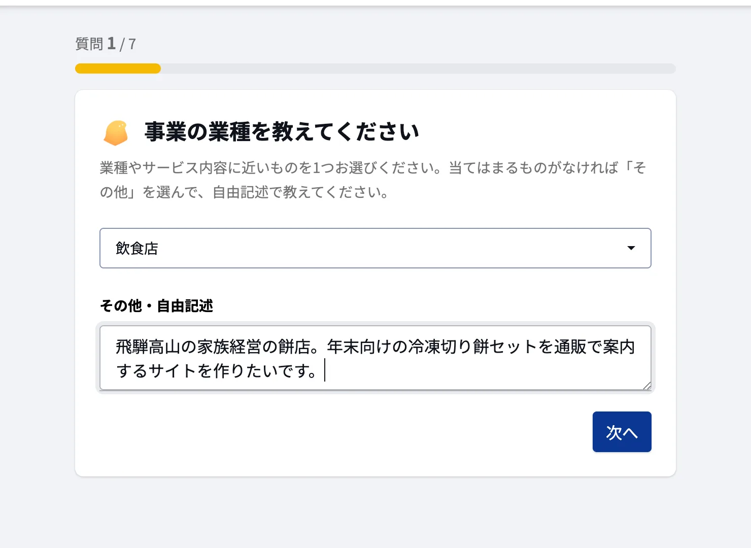Click the 質問 1 / 7 step counter
The height and width of the screenshot is (548, 751).
pos(106,44)
